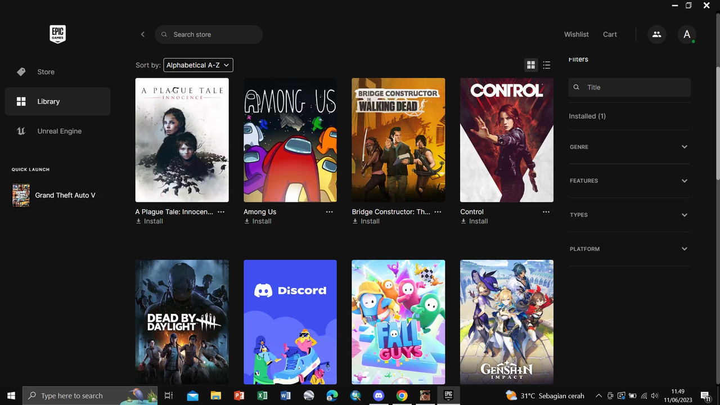
Task: Open the Windows notification center
Action: click(x=705, y=395)
